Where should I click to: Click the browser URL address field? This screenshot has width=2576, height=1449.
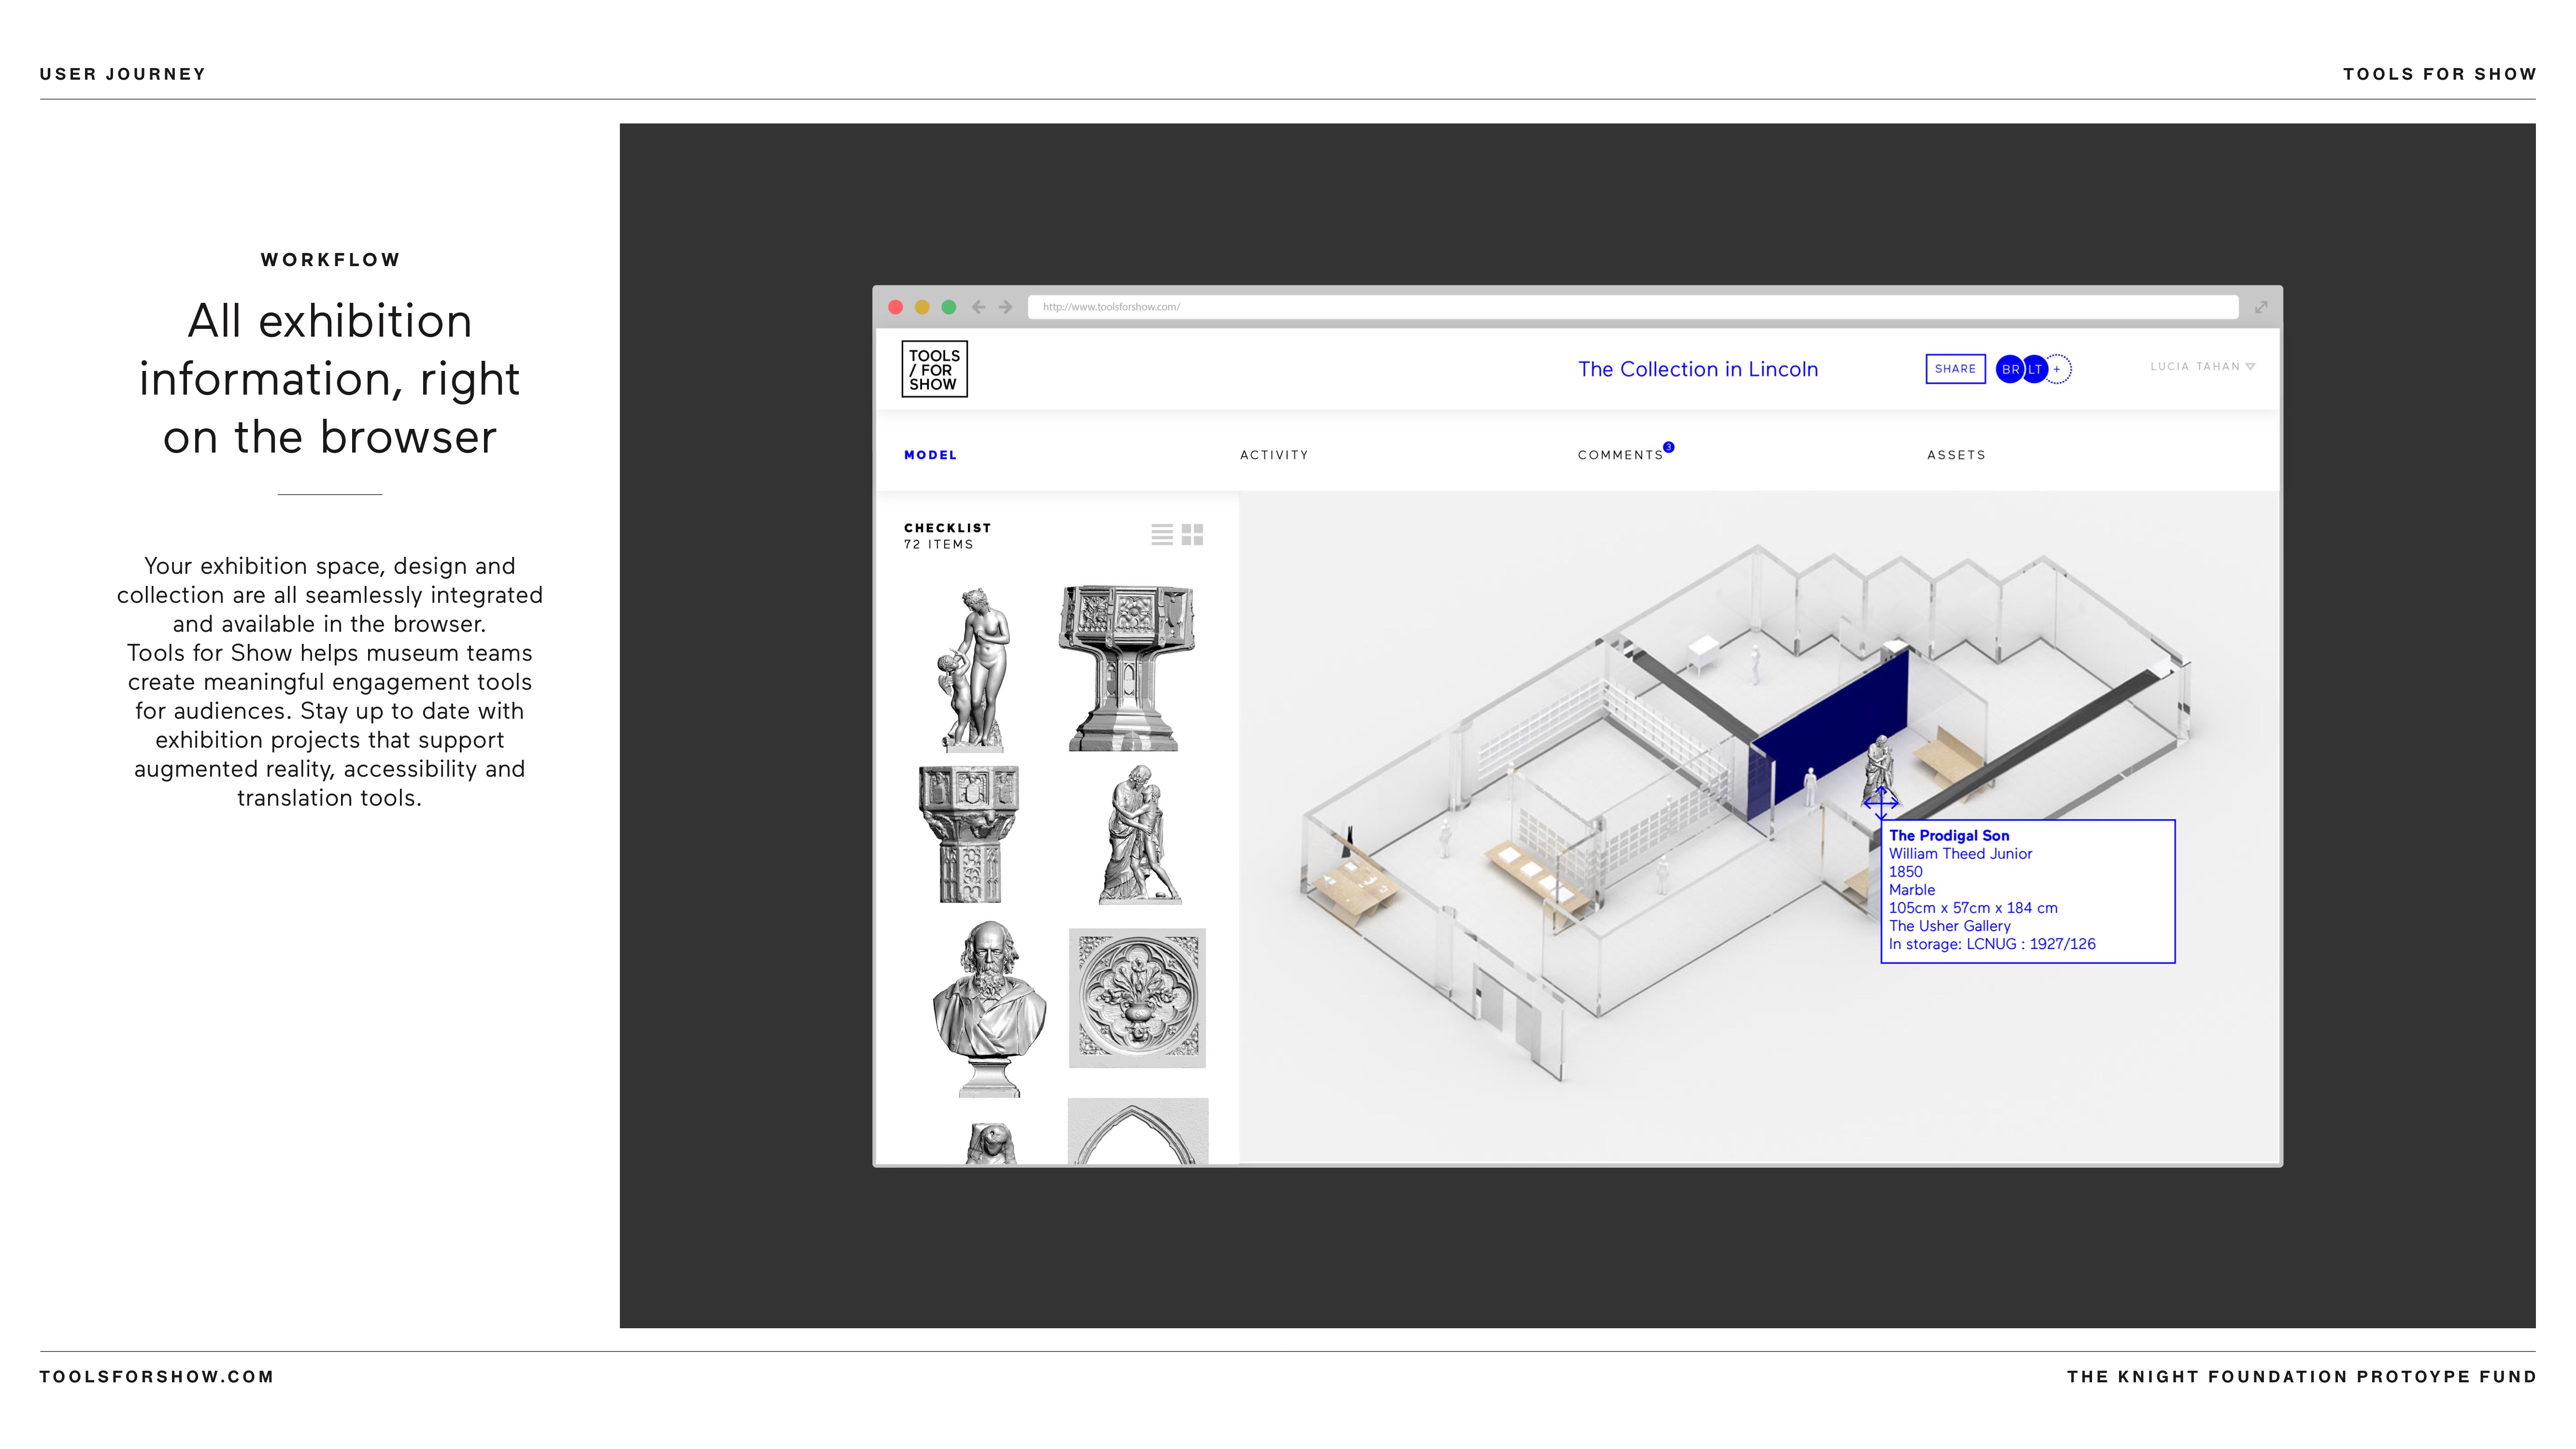[1632, 307]
